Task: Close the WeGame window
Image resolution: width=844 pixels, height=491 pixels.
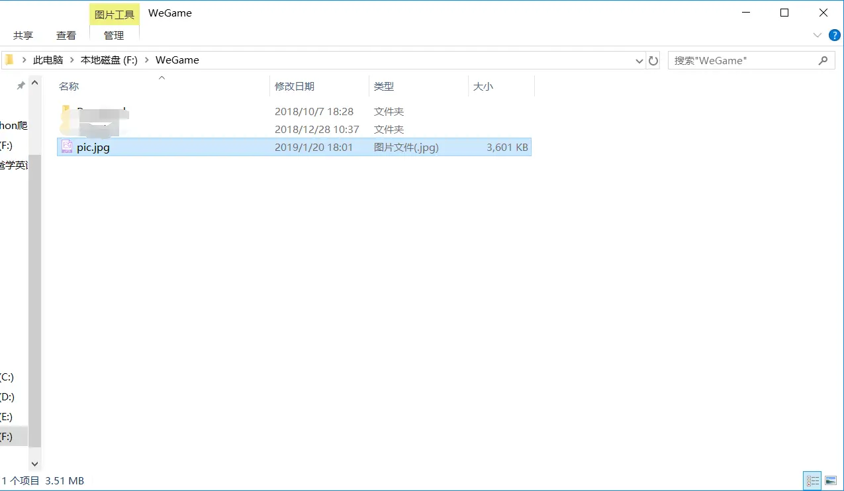Action: click(823, 13)
